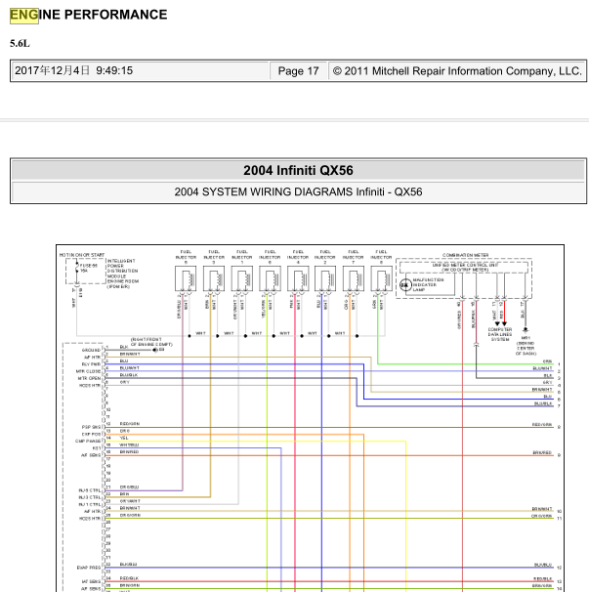Click the MALFUNCTION INDICATOR LAMP text
The image size is (589, 592).
pyautogui.click(x=428, y=284)
